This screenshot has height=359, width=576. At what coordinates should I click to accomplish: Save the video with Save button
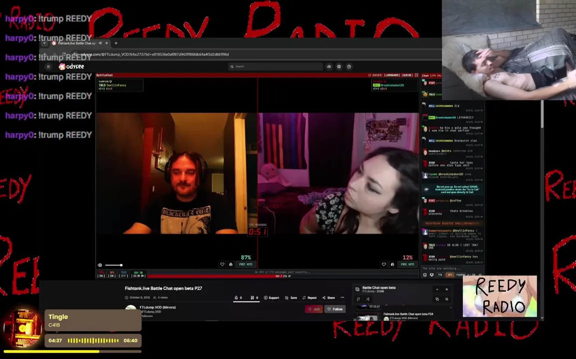pyautogui.click(x=291, y=298)
